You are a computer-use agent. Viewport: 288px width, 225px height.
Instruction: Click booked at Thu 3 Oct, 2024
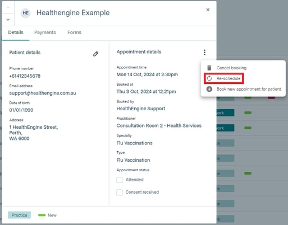point(146,92)
